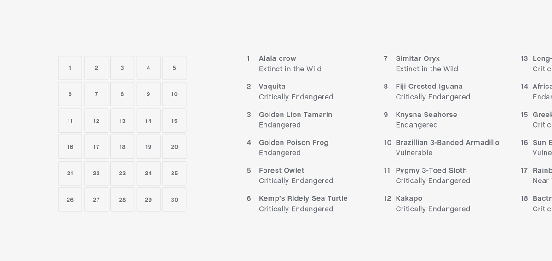552x261 pixels.
Task: Select grid box 30
Action: point(174,199)
